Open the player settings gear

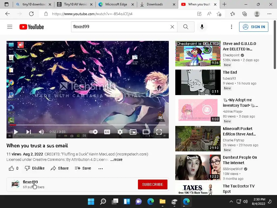click(x=120, y=132)
